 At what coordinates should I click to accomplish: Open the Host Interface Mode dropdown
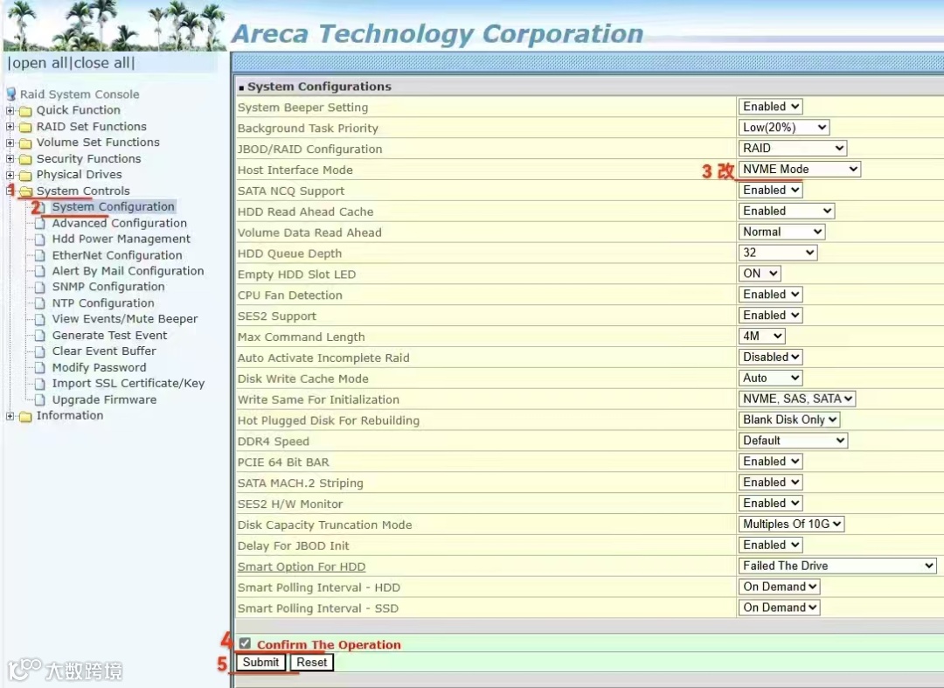(x=800, y=169)
